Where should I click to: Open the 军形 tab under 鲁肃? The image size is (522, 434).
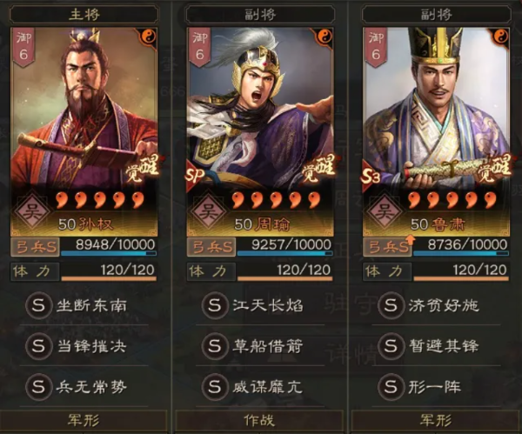[436, 421]
